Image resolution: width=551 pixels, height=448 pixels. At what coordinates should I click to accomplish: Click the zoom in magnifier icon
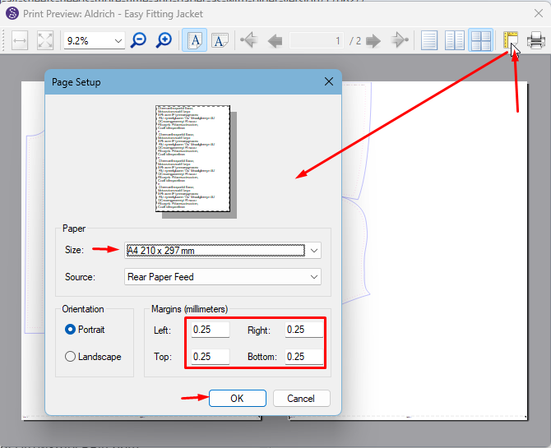pos(164,40)
